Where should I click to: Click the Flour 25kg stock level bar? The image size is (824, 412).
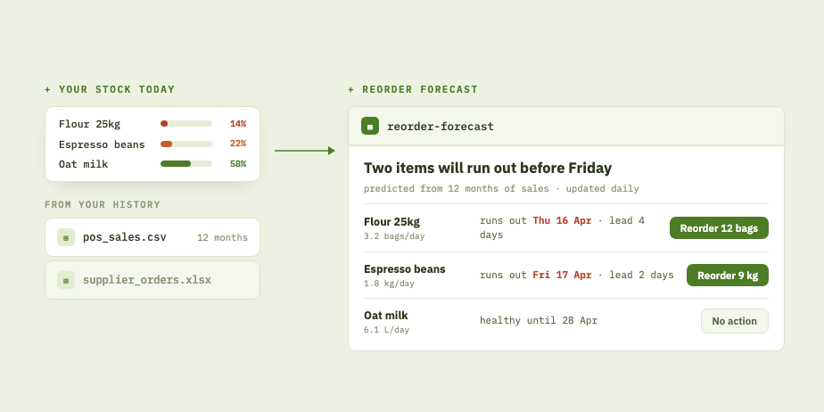click(x=186, y=123)
